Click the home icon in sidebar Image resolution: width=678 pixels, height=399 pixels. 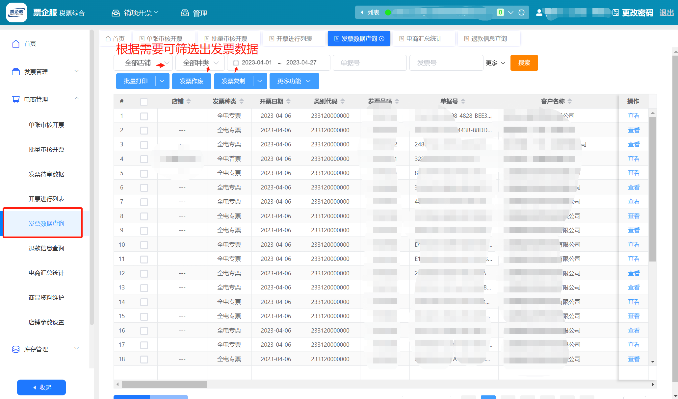16,44
